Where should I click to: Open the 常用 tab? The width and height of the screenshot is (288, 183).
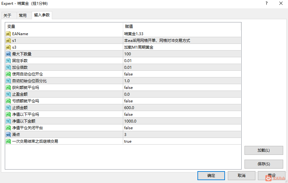coord(23,15)
